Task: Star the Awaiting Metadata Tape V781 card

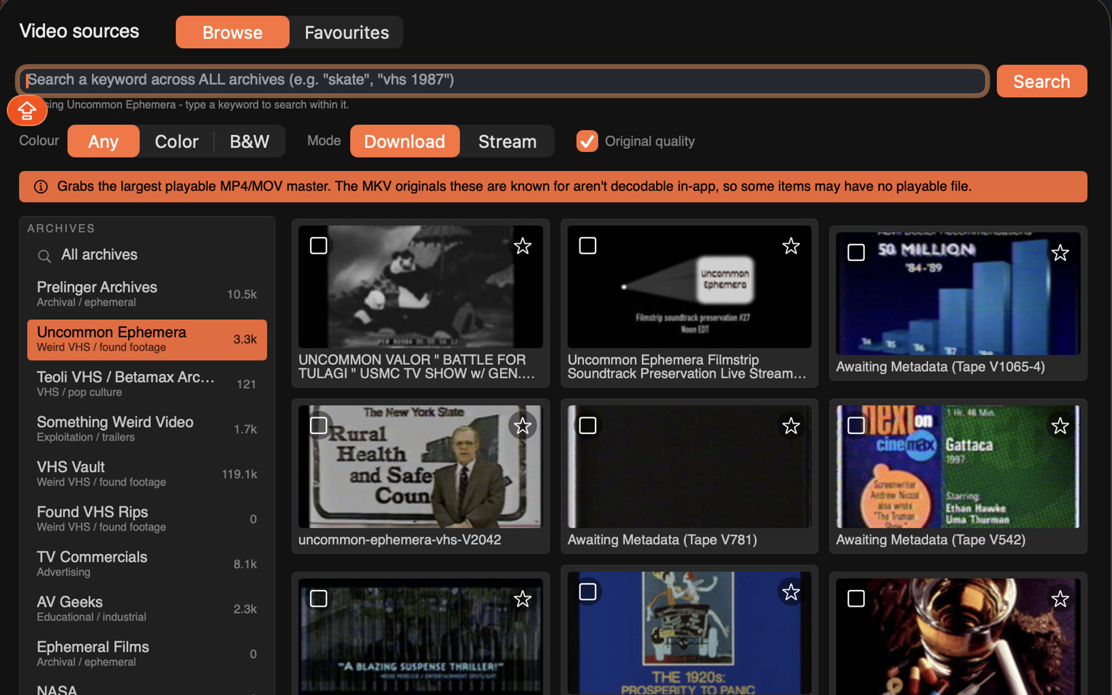Action: click(791, 426)
